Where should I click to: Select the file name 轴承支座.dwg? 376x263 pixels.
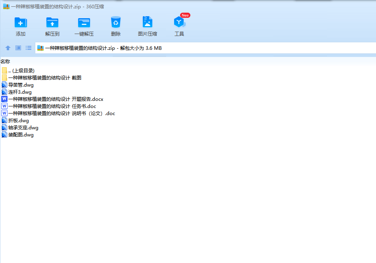(23, 128)
